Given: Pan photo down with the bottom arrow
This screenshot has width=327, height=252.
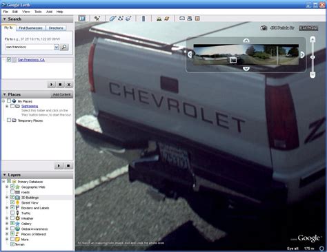Looking at the screenshot, I should (246, 68).
